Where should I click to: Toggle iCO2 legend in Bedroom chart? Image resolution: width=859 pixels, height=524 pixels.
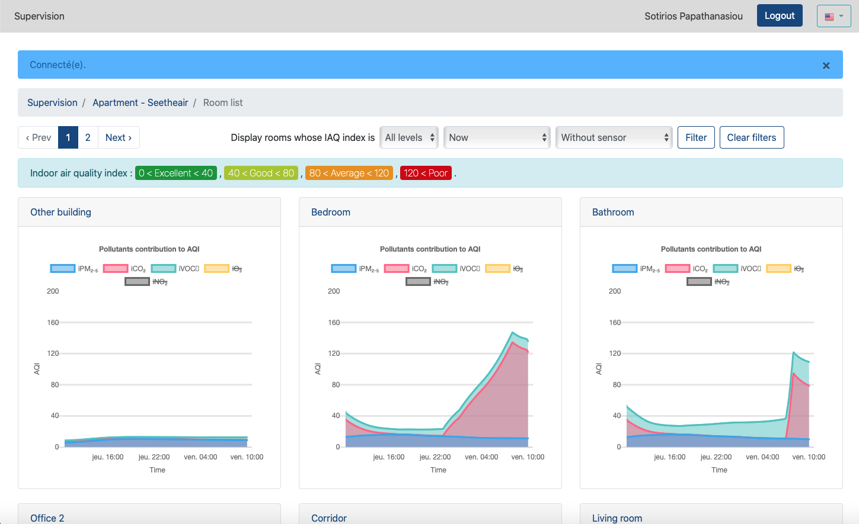(x=397, y=269)
